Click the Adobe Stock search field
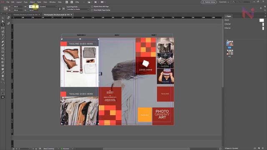The height and width of the screenshot is (150, 267). coord(241,2)
